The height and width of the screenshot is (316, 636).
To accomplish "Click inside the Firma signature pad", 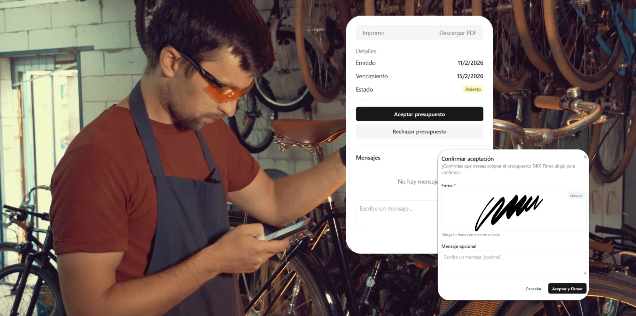I will pos(514,211).
